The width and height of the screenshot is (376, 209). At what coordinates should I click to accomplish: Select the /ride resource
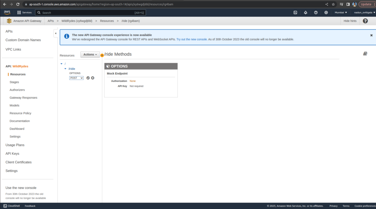coord(72,69)
